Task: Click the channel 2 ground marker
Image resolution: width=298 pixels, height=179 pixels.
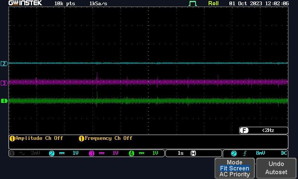Action: tap(4, 64)
